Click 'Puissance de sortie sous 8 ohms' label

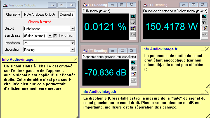tap(165, 11)
